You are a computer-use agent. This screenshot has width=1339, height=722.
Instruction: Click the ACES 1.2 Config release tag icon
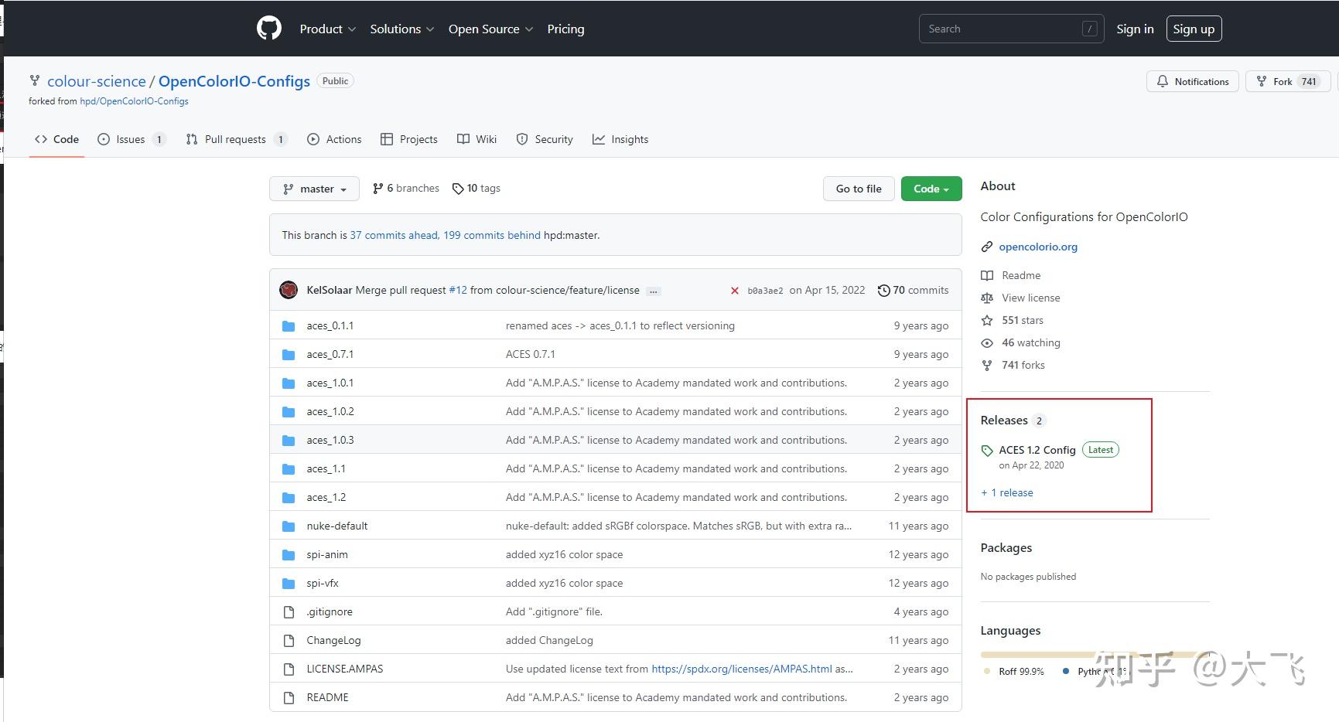(x=987, y=451)
